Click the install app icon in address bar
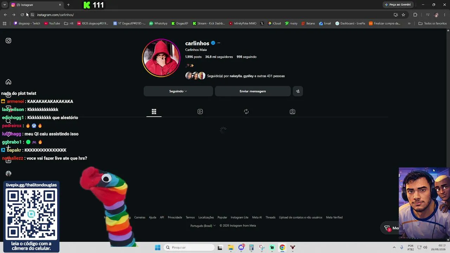This screenshot has width=450, height=253. point(396,15)
